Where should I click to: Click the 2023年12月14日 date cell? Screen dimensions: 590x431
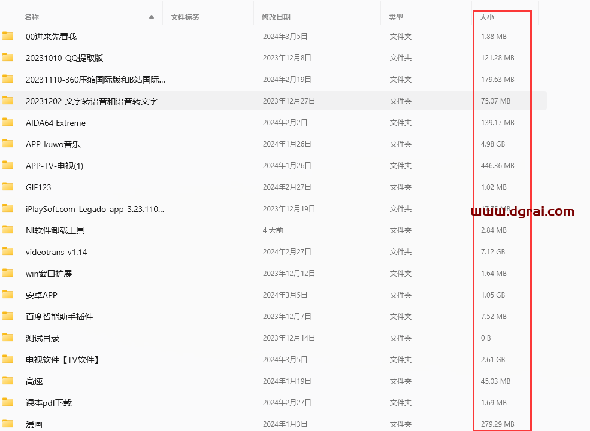[289, 338]
